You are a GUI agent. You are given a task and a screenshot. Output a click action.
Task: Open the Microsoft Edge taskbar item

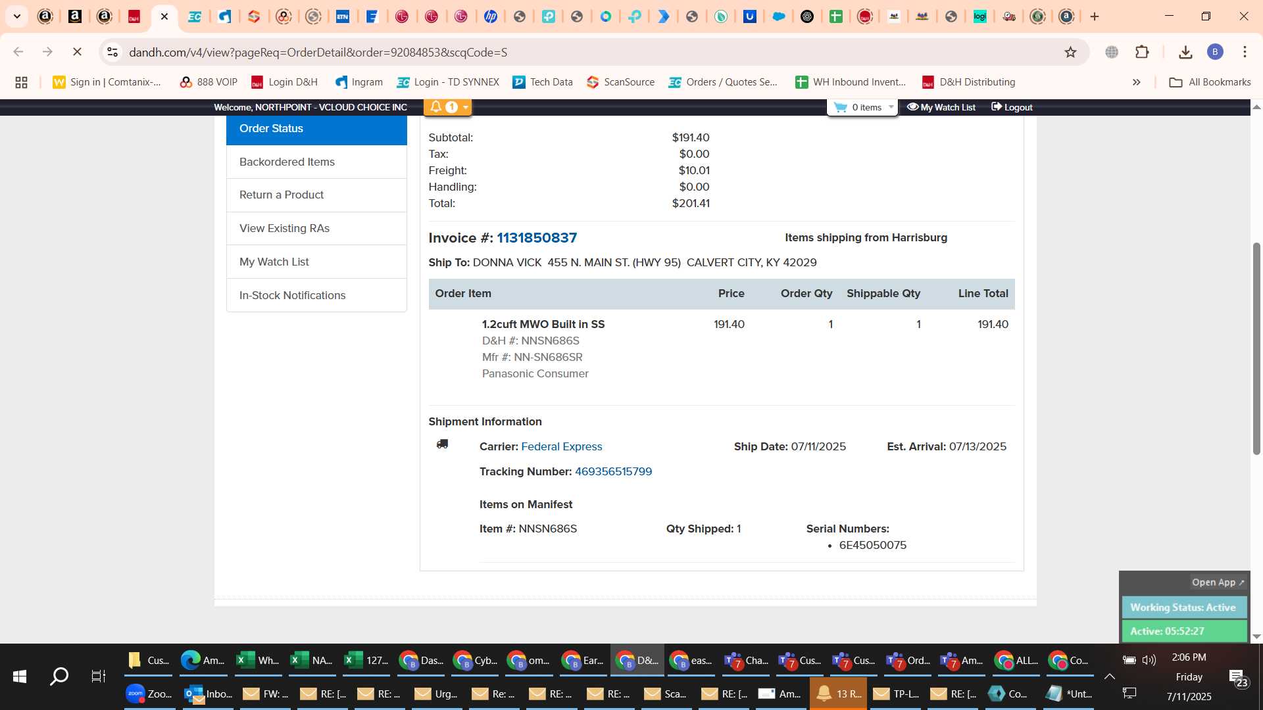click(203, 660)
